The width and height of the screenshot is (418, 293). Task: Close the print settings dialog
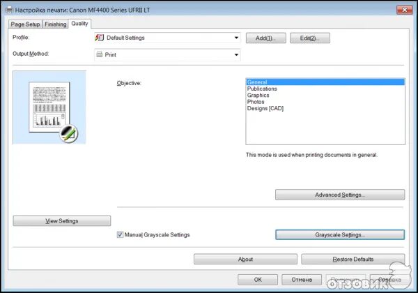click(x=404, y=10)
